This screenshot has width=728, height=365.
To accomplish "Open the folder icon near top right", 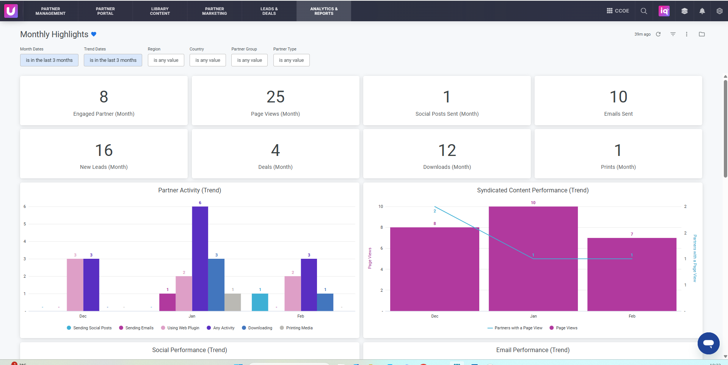I will click(x=702, y=34).
